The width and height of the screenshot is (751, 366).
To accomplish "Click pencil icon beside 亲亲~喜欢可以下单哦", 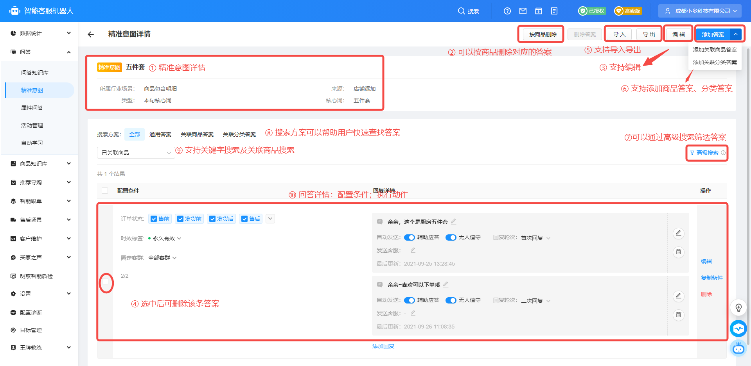I will [x=446, y=284].
